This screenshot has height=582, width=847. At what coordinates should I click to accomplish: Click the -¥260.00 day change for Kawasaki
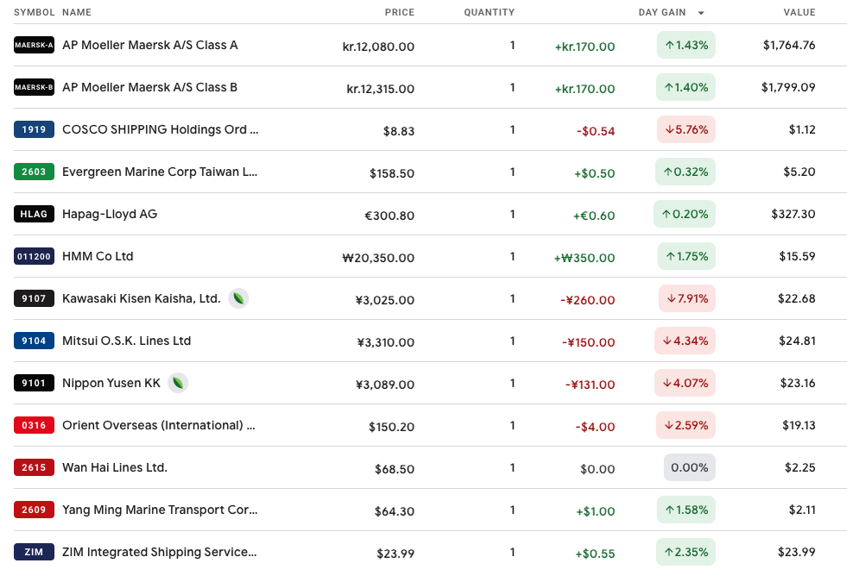[x=587, y=300]
